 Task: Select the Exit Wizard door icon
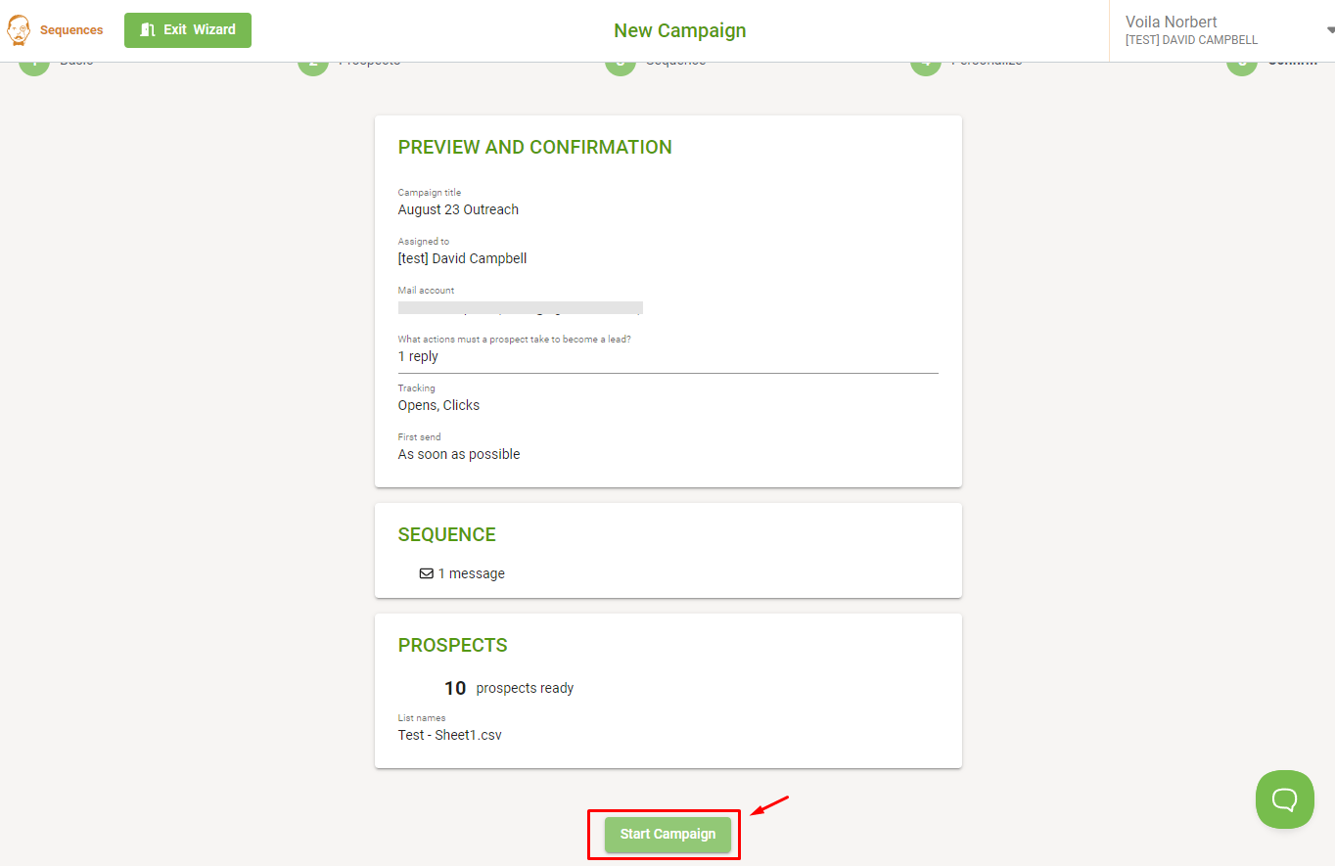coord(148,30)
